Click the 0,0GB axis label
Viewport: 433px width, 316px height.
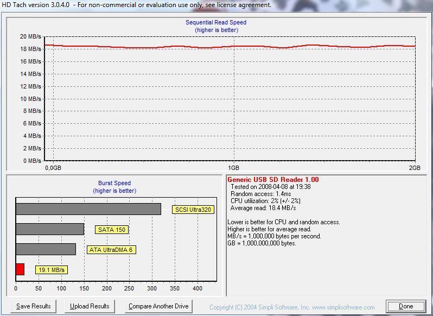coord(53,168)
